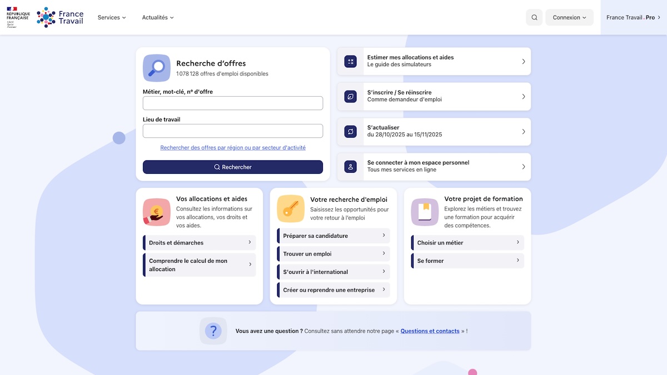Click the France Travail logo
Image resolution: width=667 pixels, height=375 pixels.
[60, 17]
